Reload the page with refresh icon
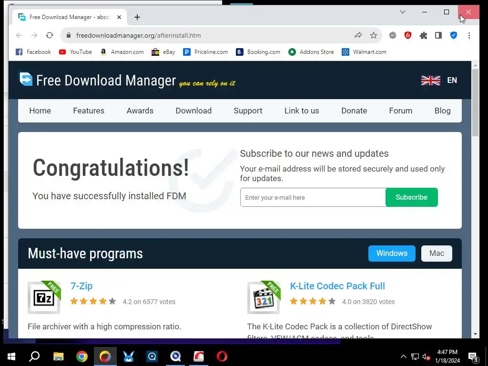Screen dimensions: 488x366 tap(50, 35)
